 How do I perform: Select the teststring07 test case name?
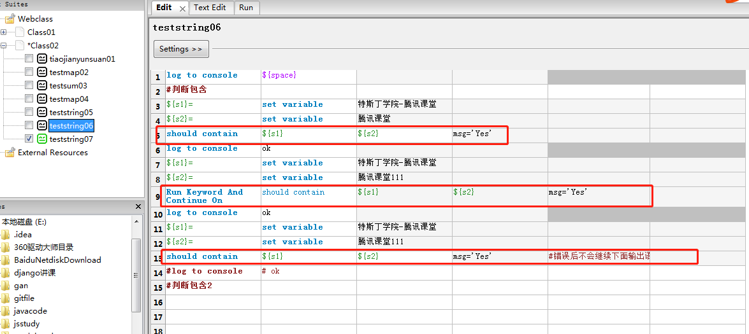pos(71,139)
